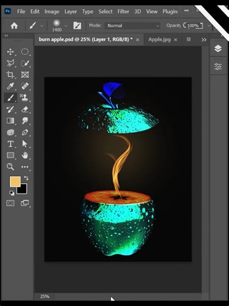This screenshot has width=229, height=306.
Task: Click the blue leaf on the canvas
Action: pyautogui.click(x=114, y=90)
